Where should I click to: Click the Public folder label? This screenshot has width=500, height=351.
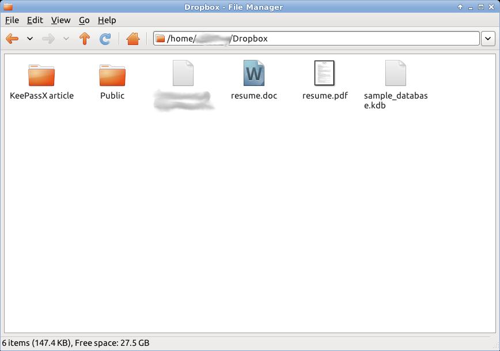(x=112, y=96)
